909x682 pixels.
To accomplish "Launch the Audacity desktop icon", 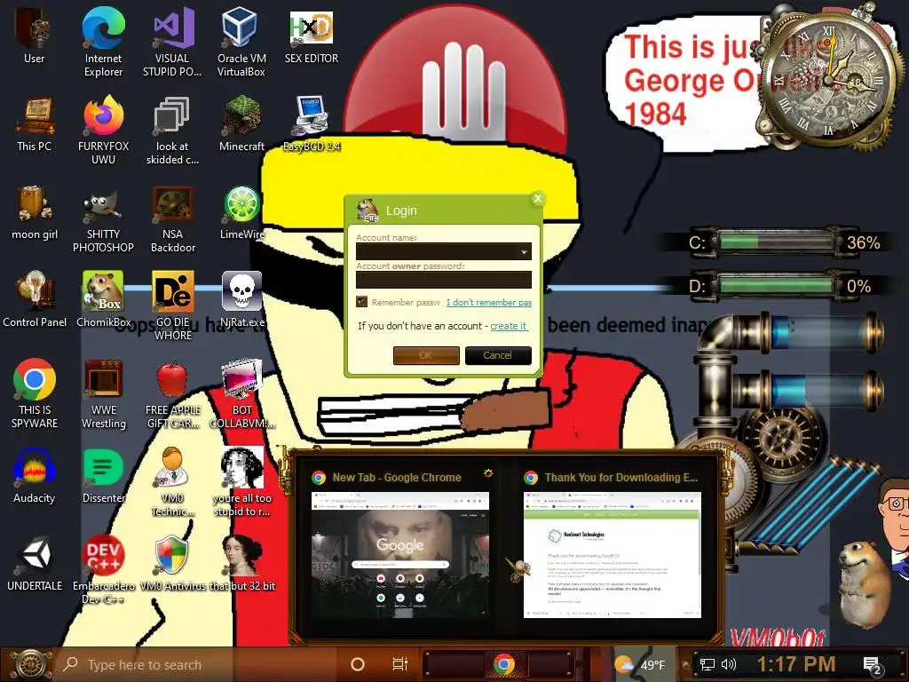I will point(35,477).
